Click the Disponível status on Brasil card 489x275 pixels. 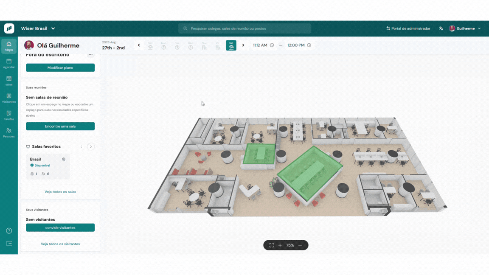point(40,165)
